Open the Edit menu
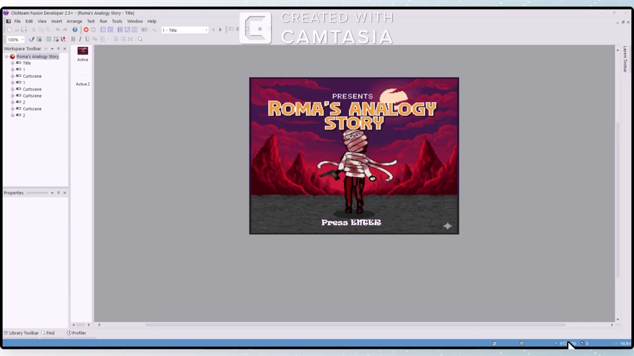Viewport: 634px width, 356px height. 29,21
